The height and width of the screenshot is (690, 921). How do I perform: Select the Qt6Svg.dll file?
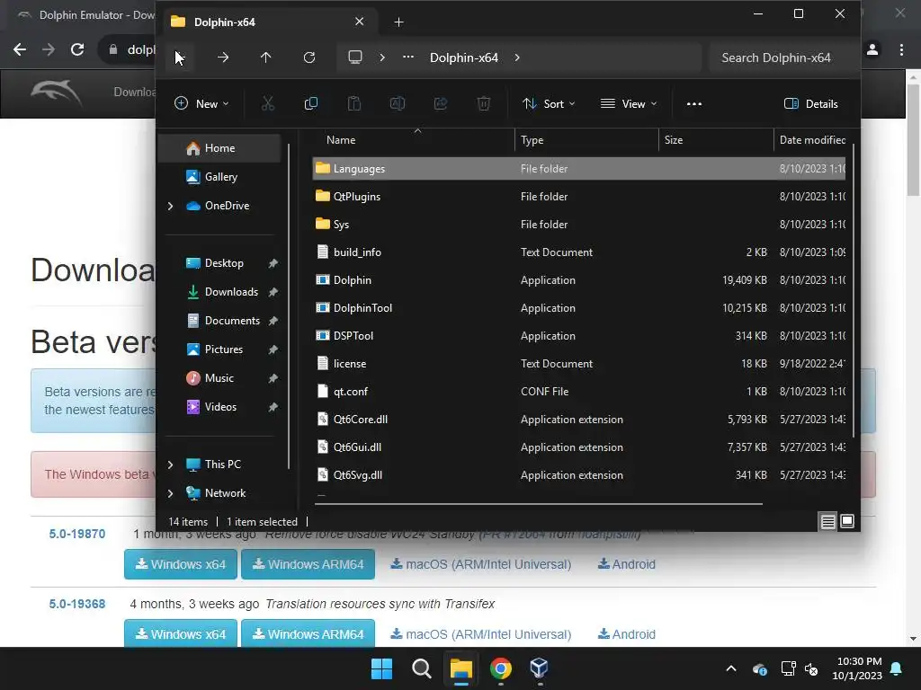[578, 475]
